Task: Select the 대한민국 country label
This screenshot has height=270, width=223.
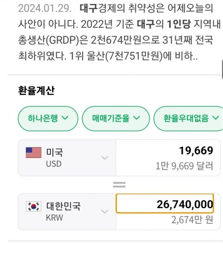Action: 63,206
